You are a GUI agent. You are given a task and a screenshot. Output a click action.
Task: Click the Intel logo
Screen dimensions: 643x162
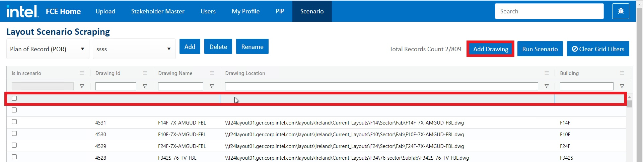click(x=22, y=11)
